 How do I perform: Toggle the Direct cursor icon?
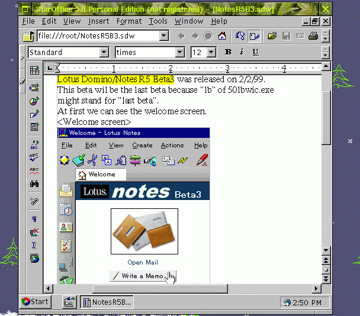[34, 246]
